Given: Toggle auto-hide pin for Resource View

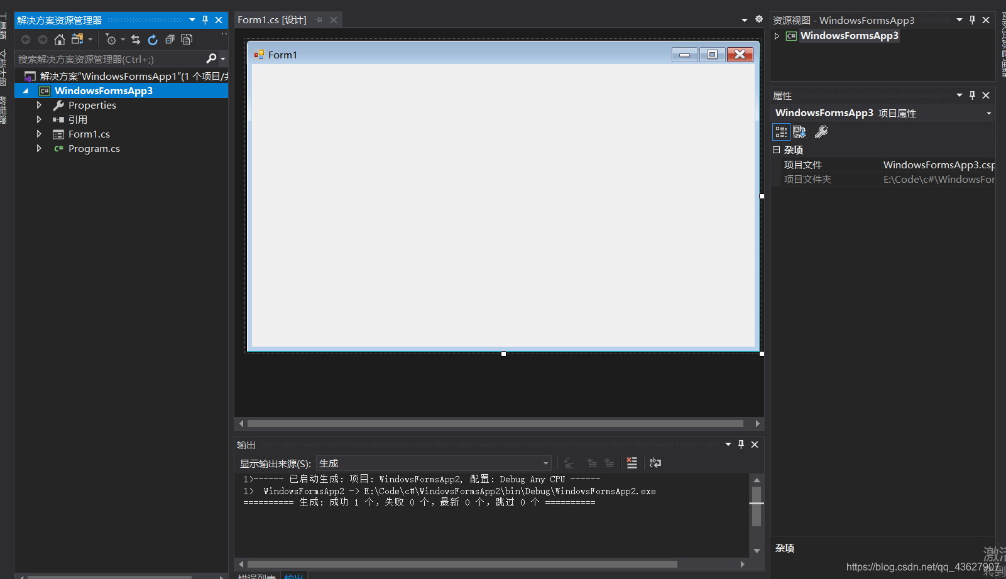Looking at the screenshot, I should (972, 20).
